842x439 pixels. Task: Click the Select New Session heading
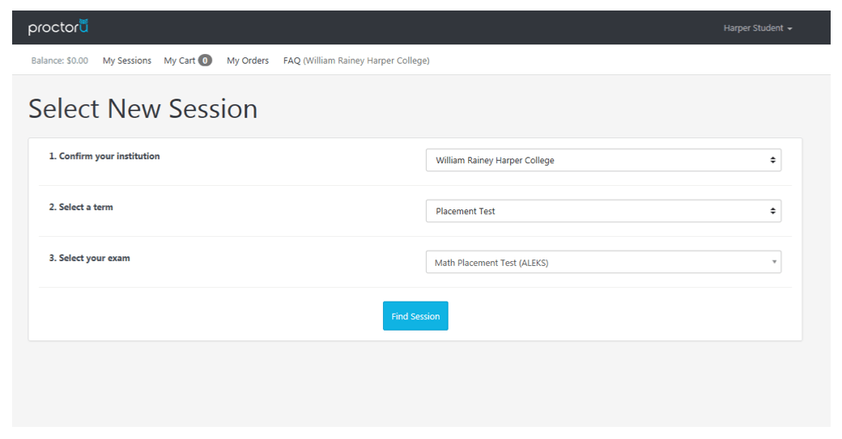point(142,109)
